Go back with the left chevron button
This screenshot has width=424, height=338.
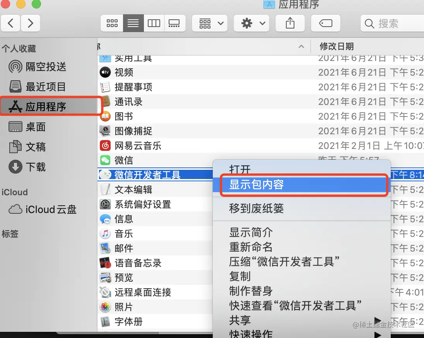click(x=10, y=23)
